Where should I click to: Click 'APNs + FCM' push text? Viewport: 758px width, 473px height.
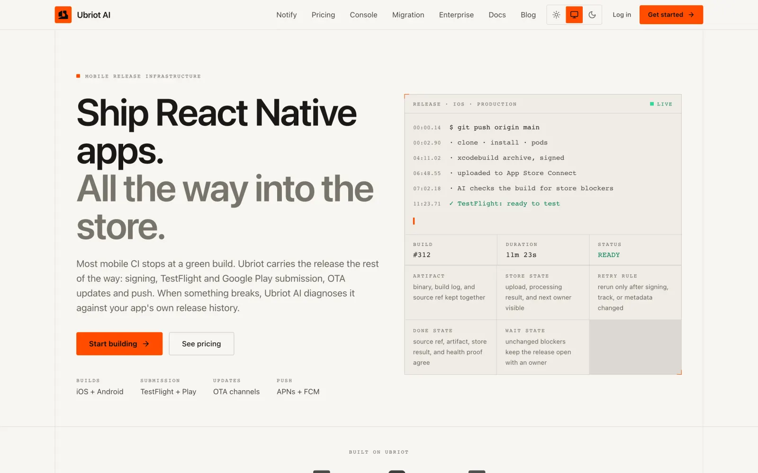pyautogui.click(x=298, y=392)
